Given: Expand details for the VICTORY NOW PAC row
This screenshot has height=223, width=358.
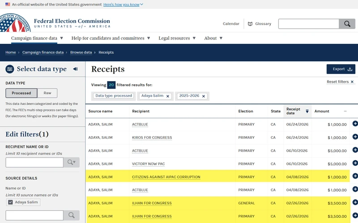Looking at the screenshot, I should click(x=355, y=163).
